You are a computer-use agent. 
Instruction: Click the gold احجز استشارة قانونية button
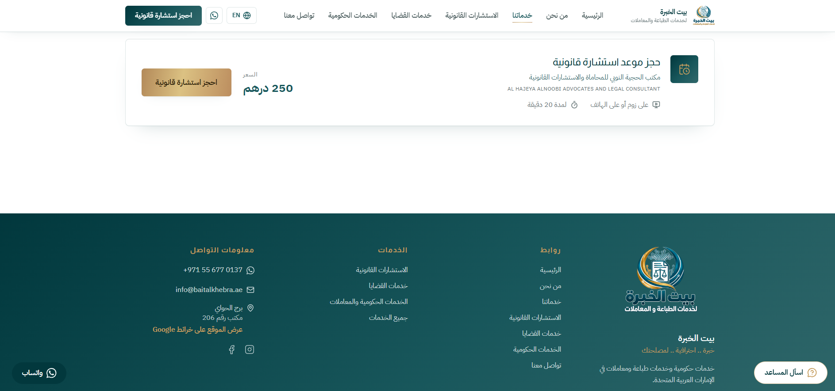tap(186, 82)
